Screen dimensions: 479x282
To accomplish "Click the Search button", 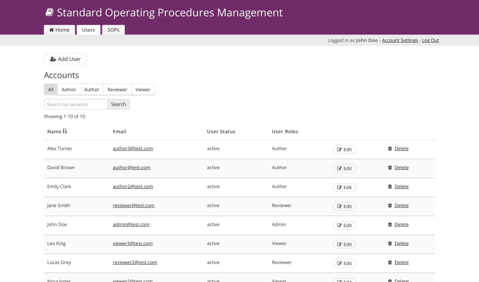I will [x=119, y=104].
